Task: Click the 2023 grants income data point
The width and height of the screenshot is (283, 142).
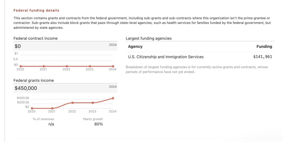Action: 93,103
